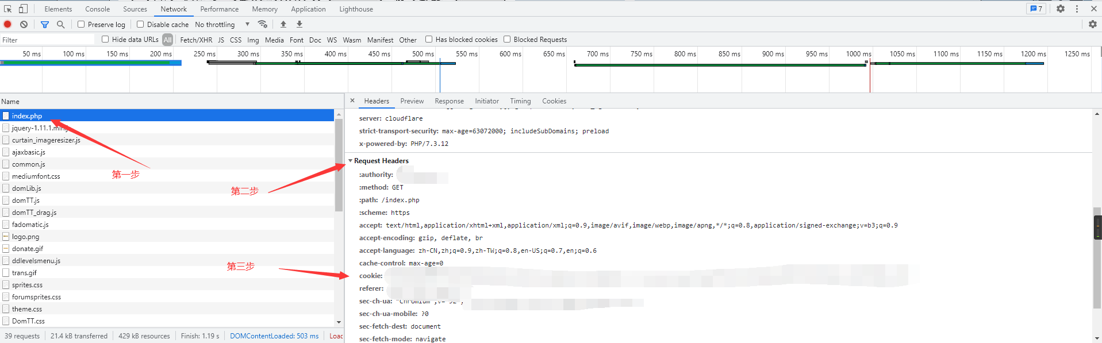Screen dimensions: 1102x343
Task: Export HAR file with download arrow
Action: tap(300, 24)
